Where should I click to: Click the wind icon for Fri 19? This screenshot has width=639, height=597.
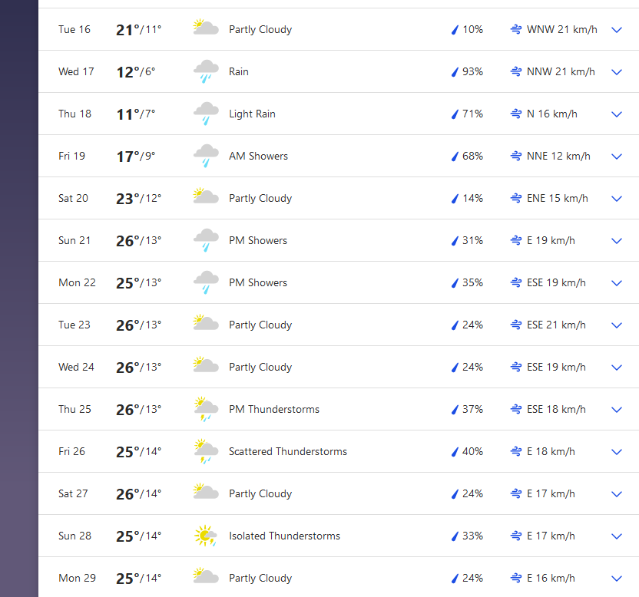pos(517,157)
